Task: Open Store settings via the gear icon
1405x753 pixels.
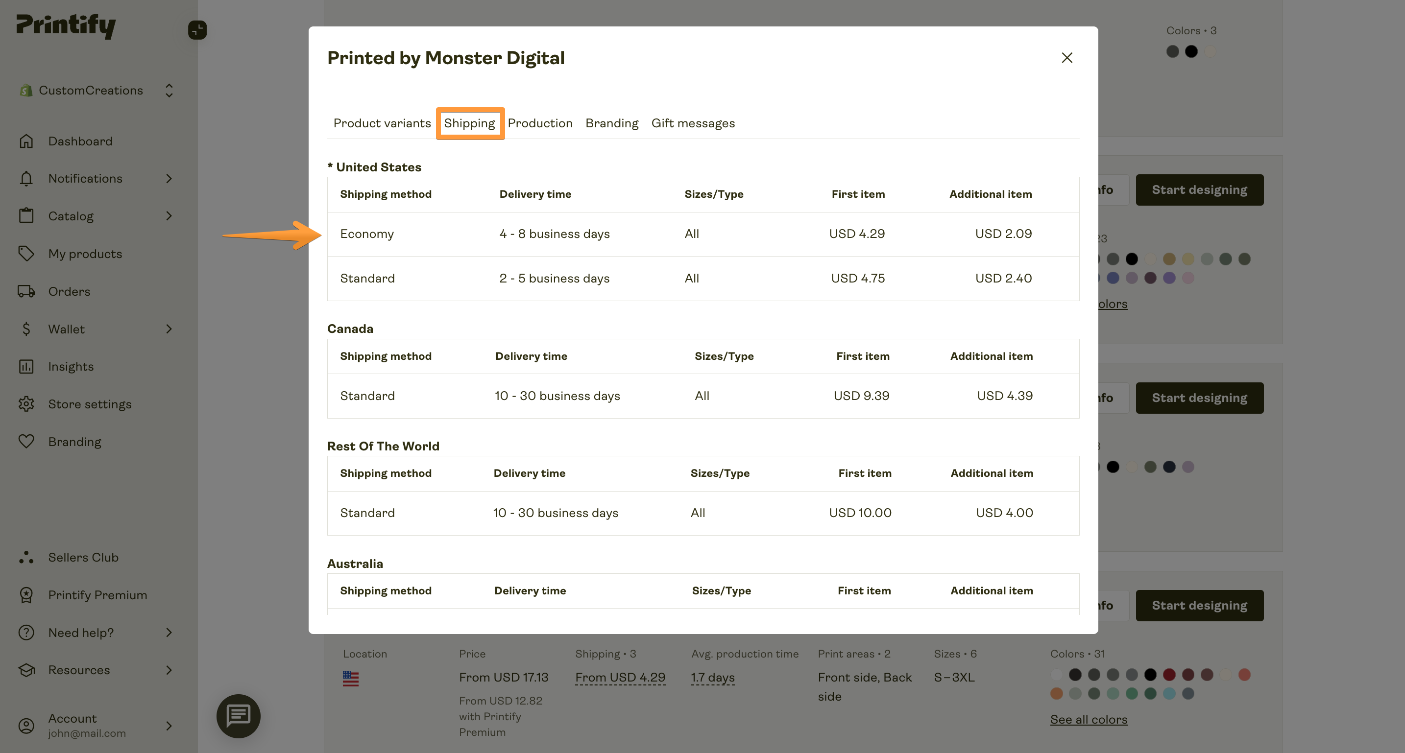Action: pyautogui.click(x=26, y=403)
